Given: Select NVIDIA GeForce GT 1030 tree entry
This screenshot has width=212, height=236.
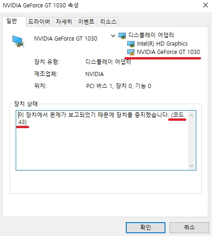Looking at the screenshot, I should pos(168,52).
